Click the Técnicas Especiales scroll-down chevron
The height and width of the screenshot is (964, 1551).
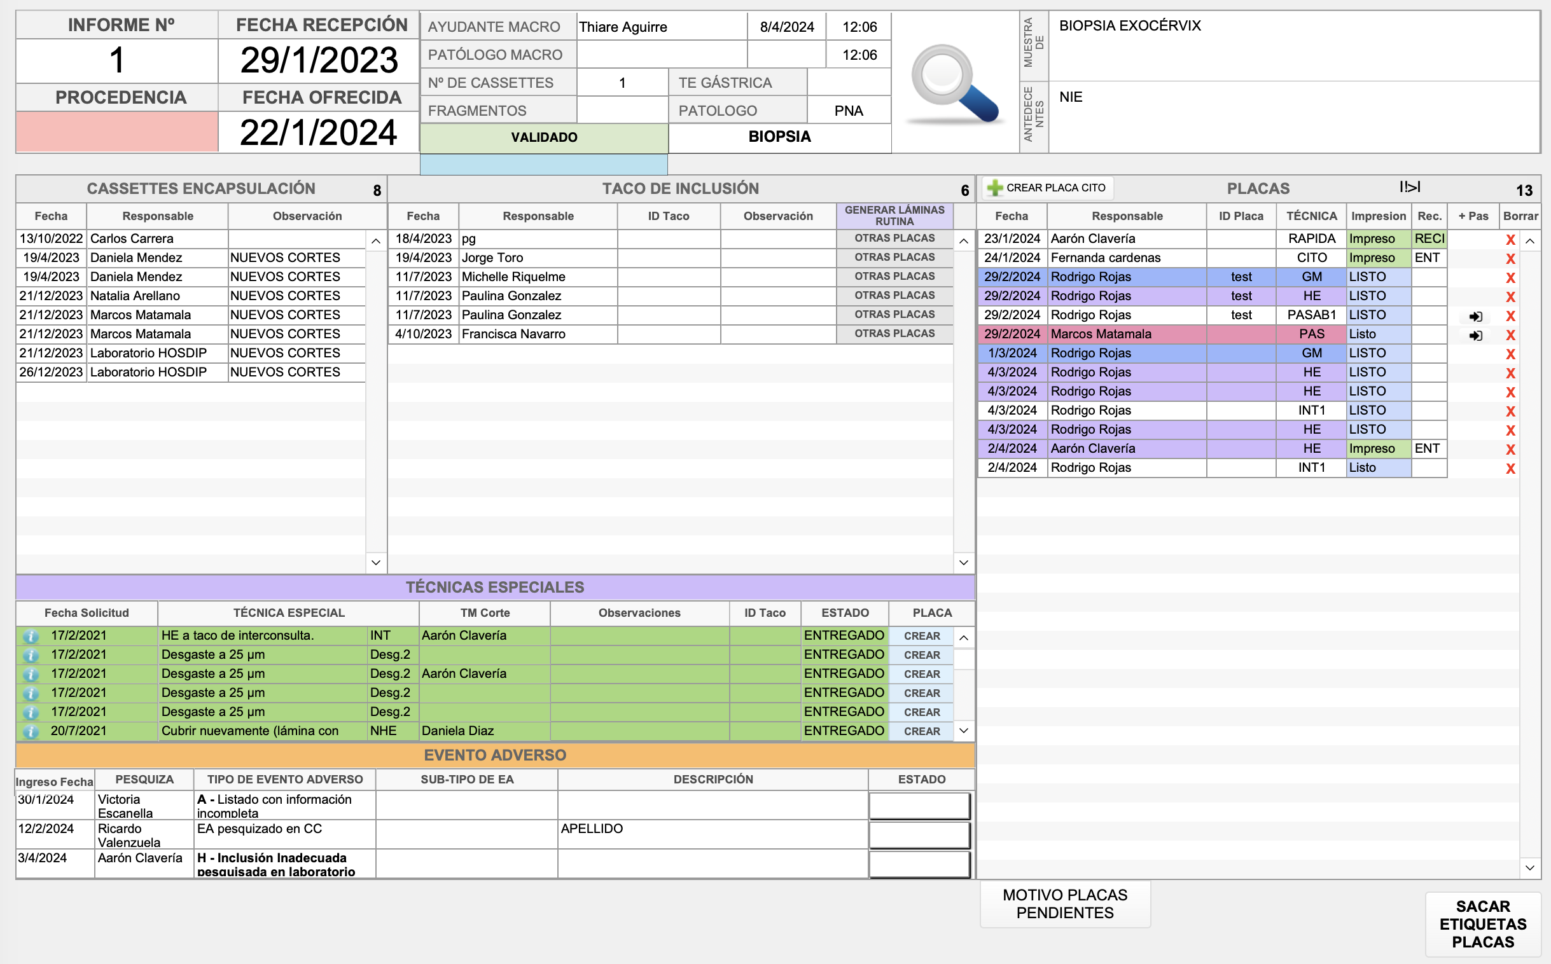pyautogui.click(x=964, y=731)
